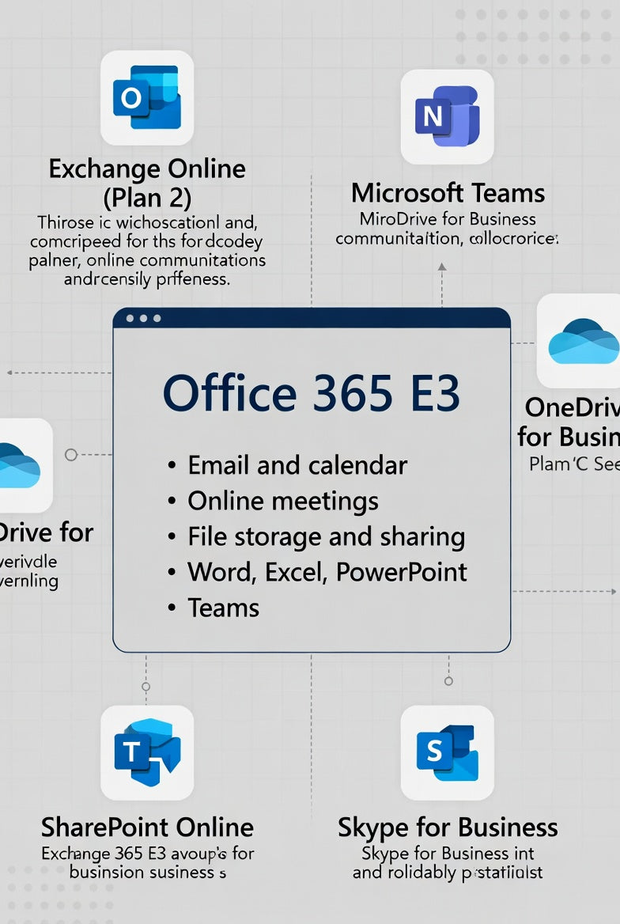The image size is (620, 924).
Task: Click the purple N icon above Microsoft Teams
Action: point(448,116)
